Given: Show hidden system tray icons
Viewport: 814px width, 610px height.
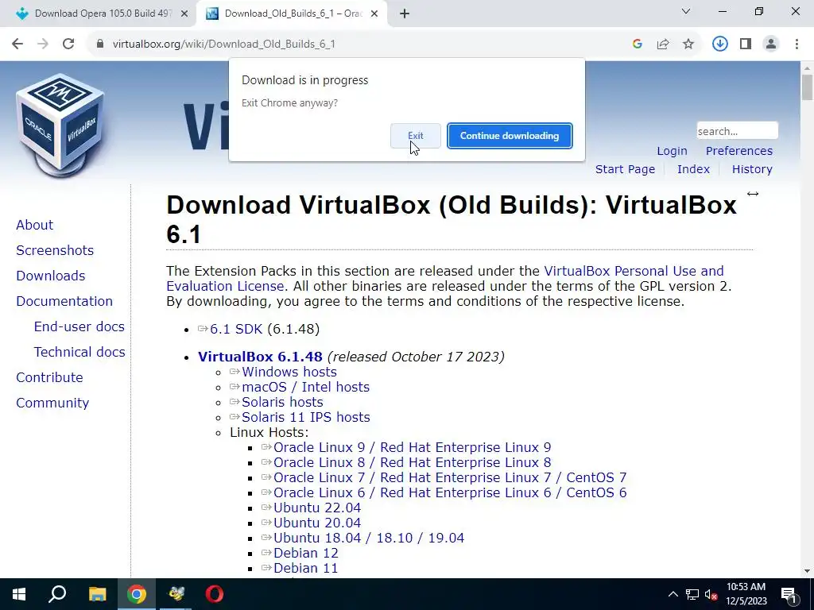Looking at the screenshot, I should [x=673, y=594].
